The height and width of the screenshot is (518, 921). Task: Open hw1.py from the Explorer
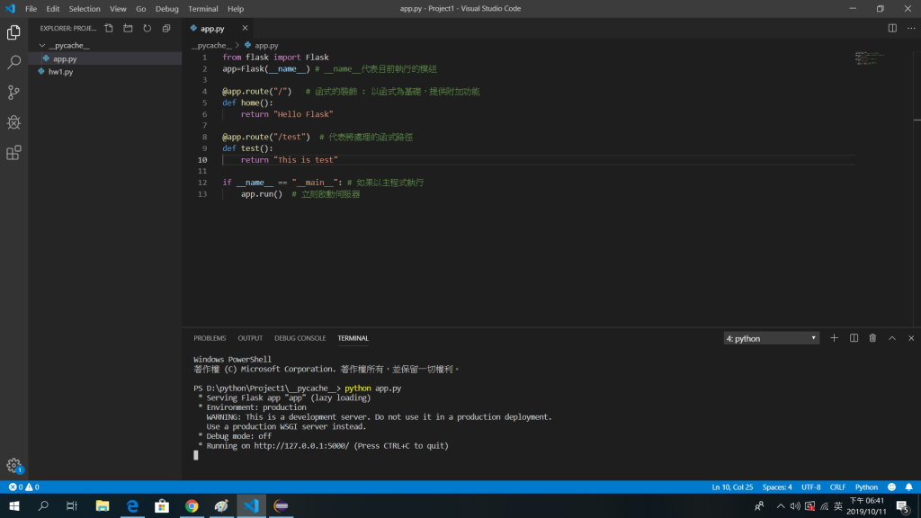click(104, 72)
